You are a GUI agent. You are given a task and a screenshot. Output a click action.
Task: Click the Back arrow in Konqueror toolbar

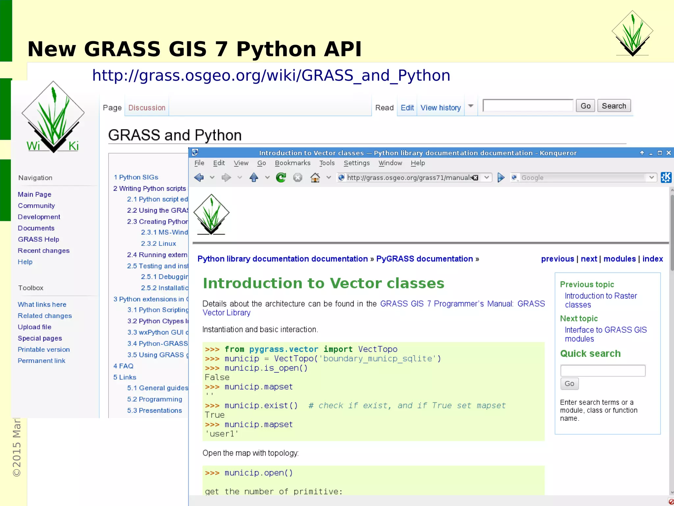click(199, 178)
